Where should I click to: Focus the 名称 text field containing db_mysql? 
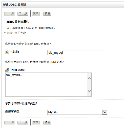(76, 53)
